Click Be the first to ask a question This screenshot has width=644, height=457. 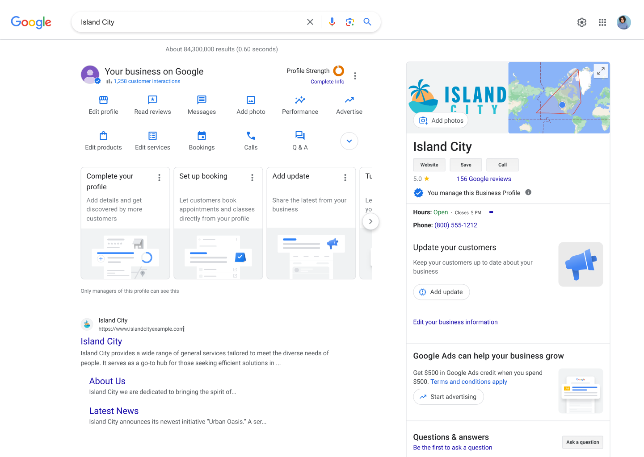[x=452, y=448]
